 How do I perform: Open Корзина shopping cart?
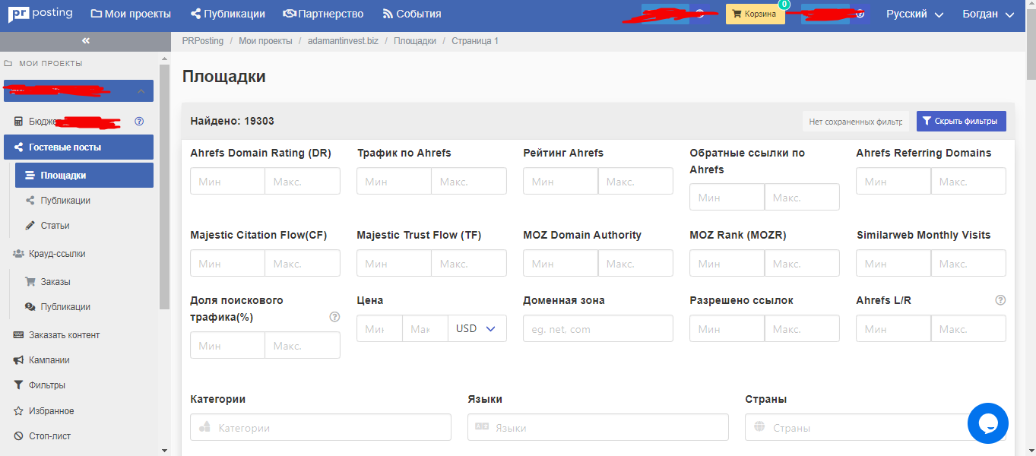[x=755, y=14]
